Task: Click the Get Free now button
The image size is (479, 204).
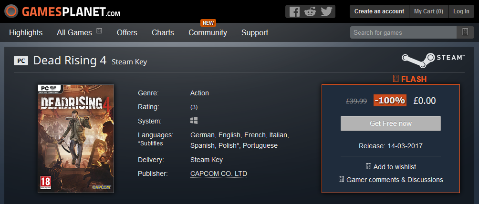Action: [390, 123]
